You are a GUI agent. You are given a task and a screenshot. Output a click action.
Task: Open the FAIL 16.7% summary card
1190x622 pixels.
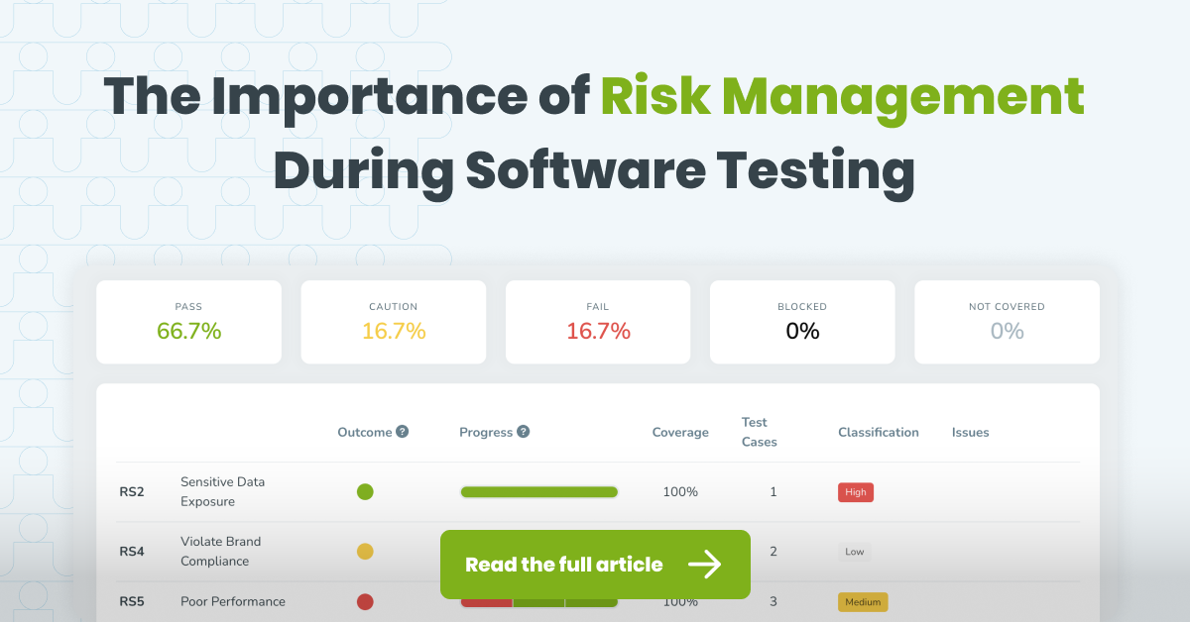[597, 321]
